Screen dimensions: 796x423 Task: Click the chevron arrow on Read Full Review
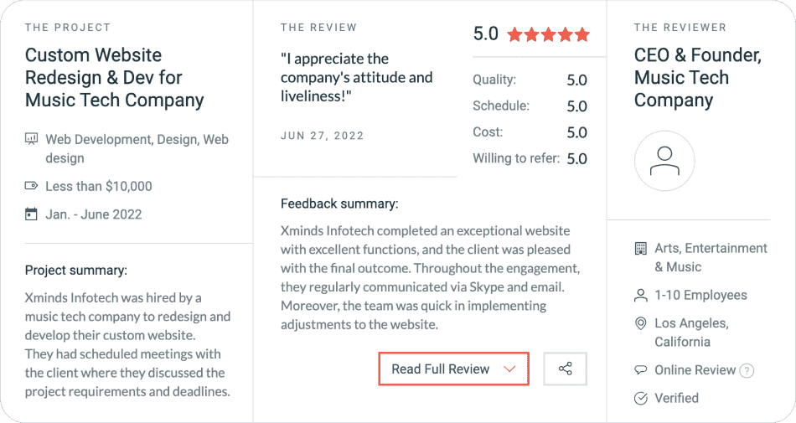coord(509,369)
